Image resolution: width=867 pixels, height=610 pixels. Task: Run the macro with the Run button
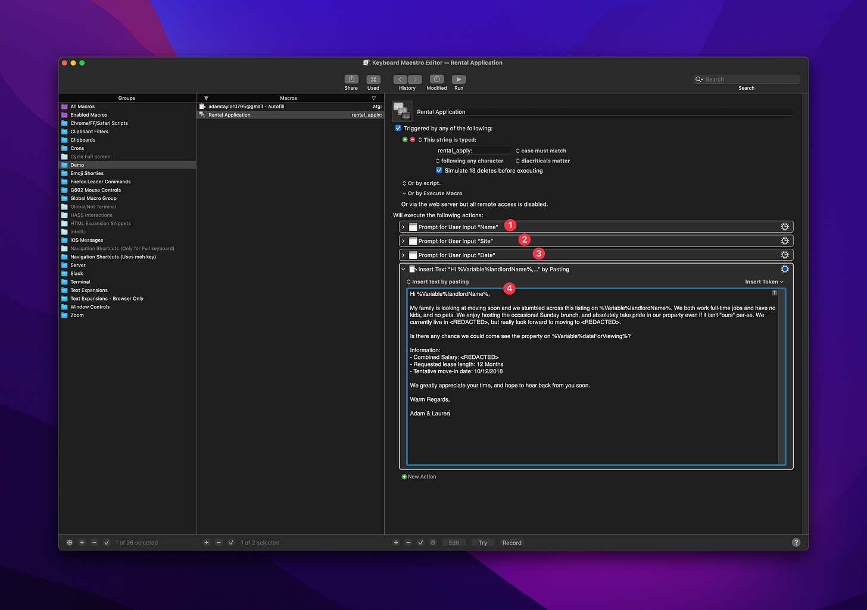click(459, 79)
